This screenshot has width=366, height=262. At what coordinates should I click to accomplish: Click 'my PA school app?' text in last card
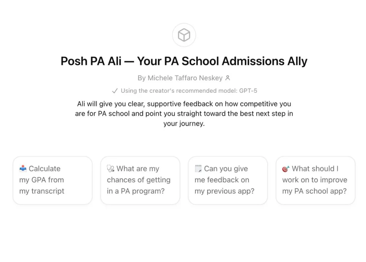[314, 191]
